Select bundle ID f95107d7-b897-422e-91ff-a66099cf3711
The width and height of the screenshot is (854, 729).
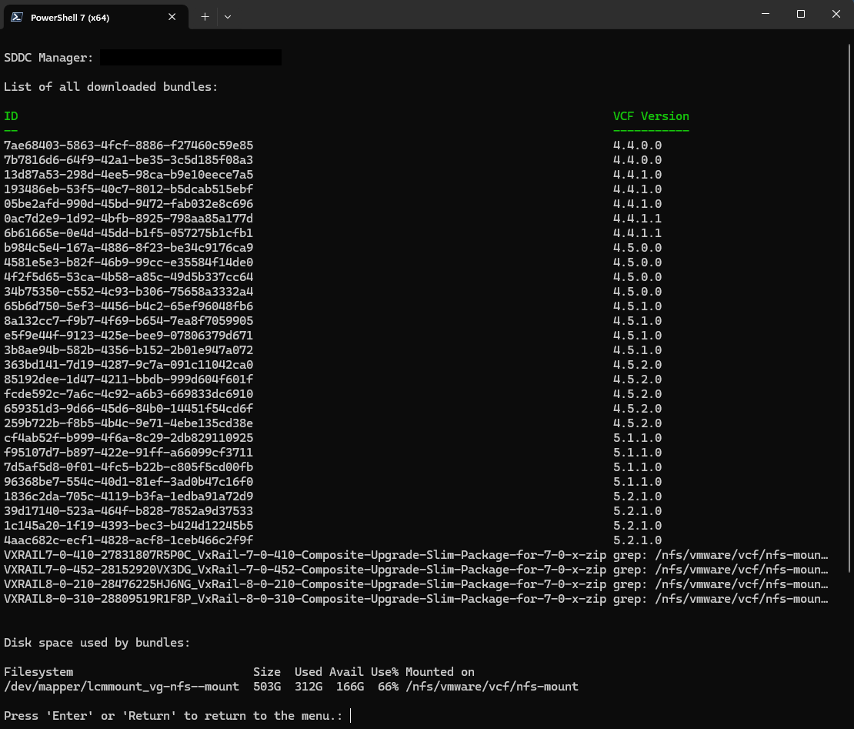click(x=128, y=453)
